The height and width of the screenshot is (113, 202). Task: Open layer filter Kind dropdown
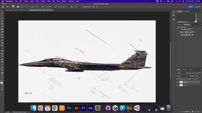point(181,73)
